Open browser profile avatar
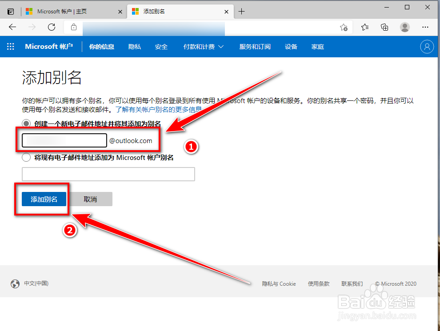This screenshot has height=331, width=440. pyautogui.click(x=404, y=27)
